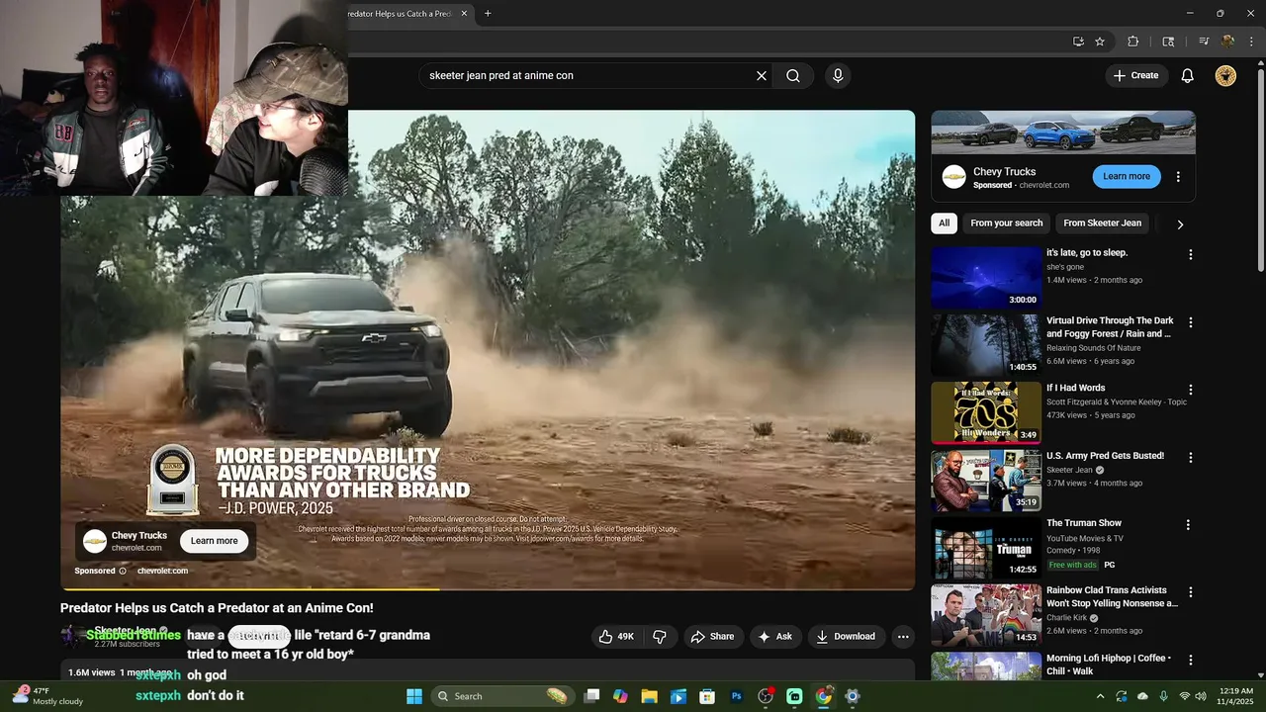Click Learn more in sidebar Chevy ad

point(1127,176)
